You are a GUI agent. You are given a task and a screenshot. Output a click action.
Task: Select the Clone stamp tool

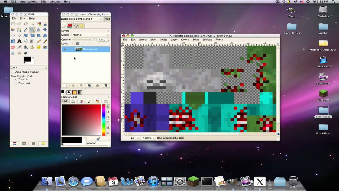[x=32, y=47]
